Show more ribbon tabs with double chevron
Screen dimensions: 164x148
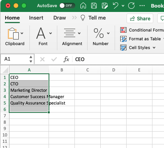tap(74, 18)
